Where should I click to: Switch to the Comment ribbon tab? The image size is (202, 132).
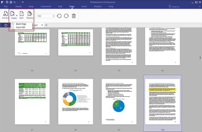click(x=46, y=7)
